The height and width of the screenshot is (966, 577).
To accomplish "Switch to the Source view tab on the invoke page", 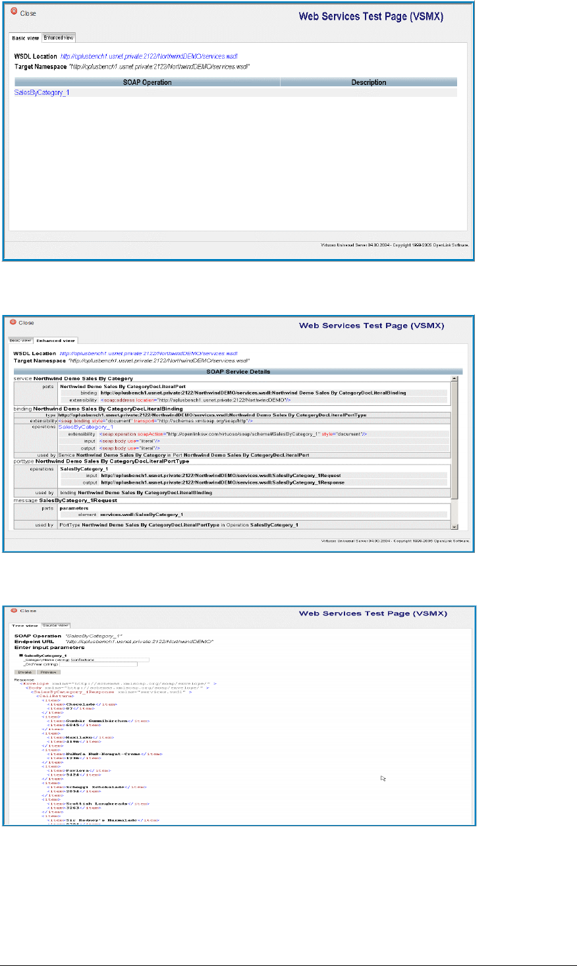I will pos(56,625).
